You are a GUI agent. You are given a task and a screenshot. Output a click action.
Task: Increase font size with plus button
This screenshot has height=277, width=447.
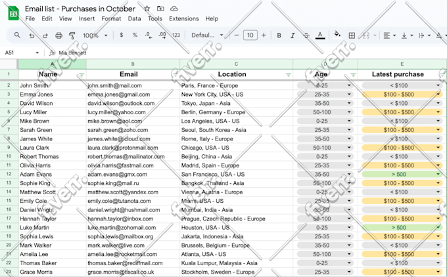[264, 35]
